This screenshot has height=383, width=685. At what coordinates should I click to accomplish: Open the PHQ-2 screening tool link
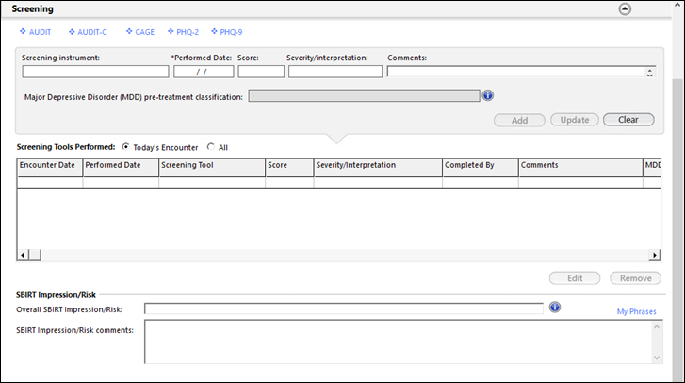click(183, 32)
